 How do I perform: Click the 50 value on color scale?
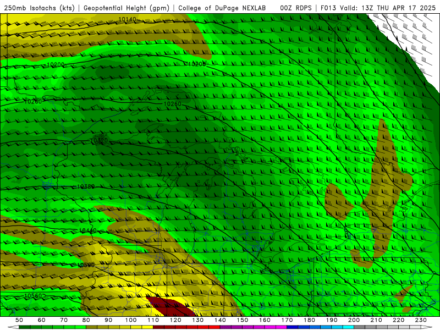coord(19,320)
